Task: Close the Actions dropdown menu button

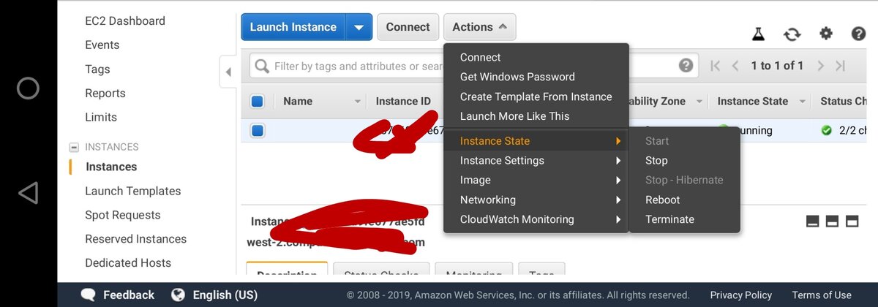Action: 480,27
